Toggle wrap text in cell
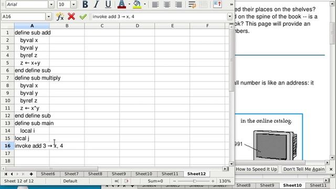The image size is (336, 189). click(x=192, y=4)
